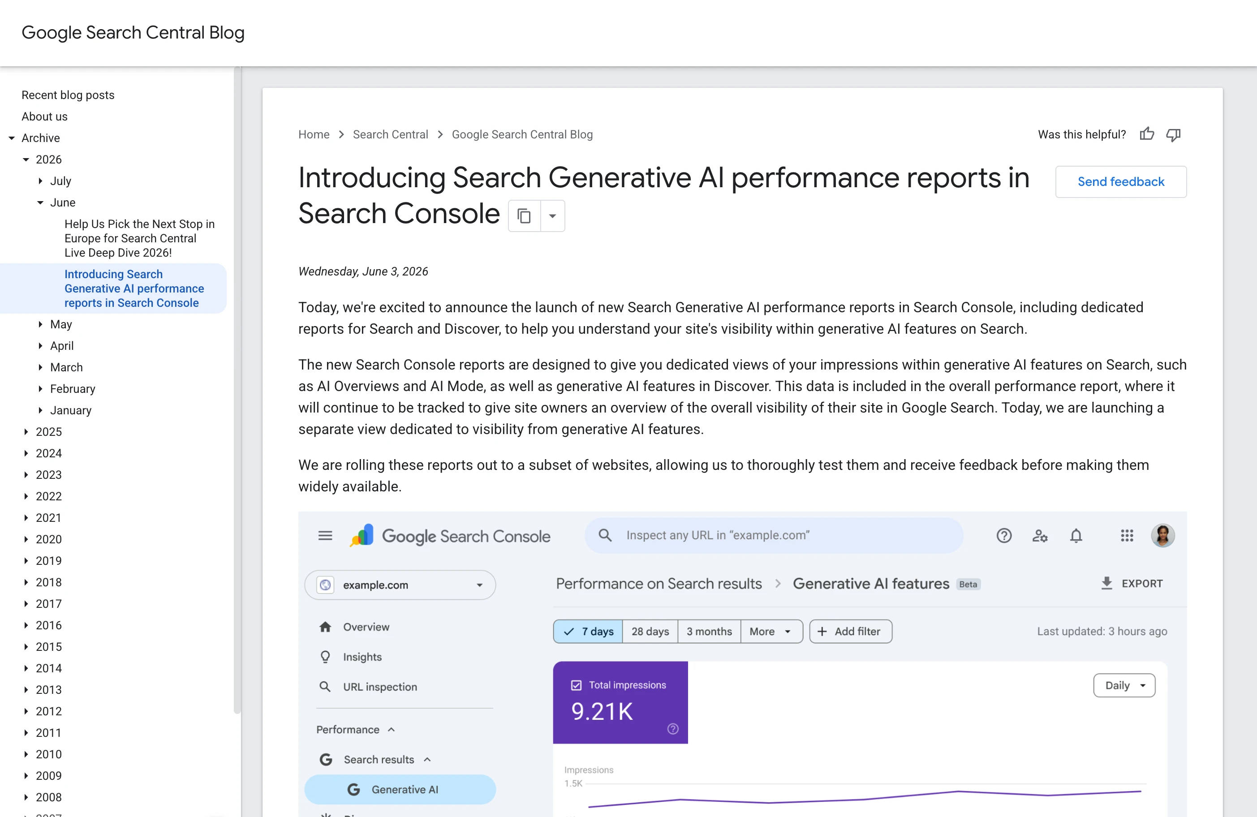Click the user profile avatar
Viewport: 1257px width, 817px height.
(x=1163, y=536)
